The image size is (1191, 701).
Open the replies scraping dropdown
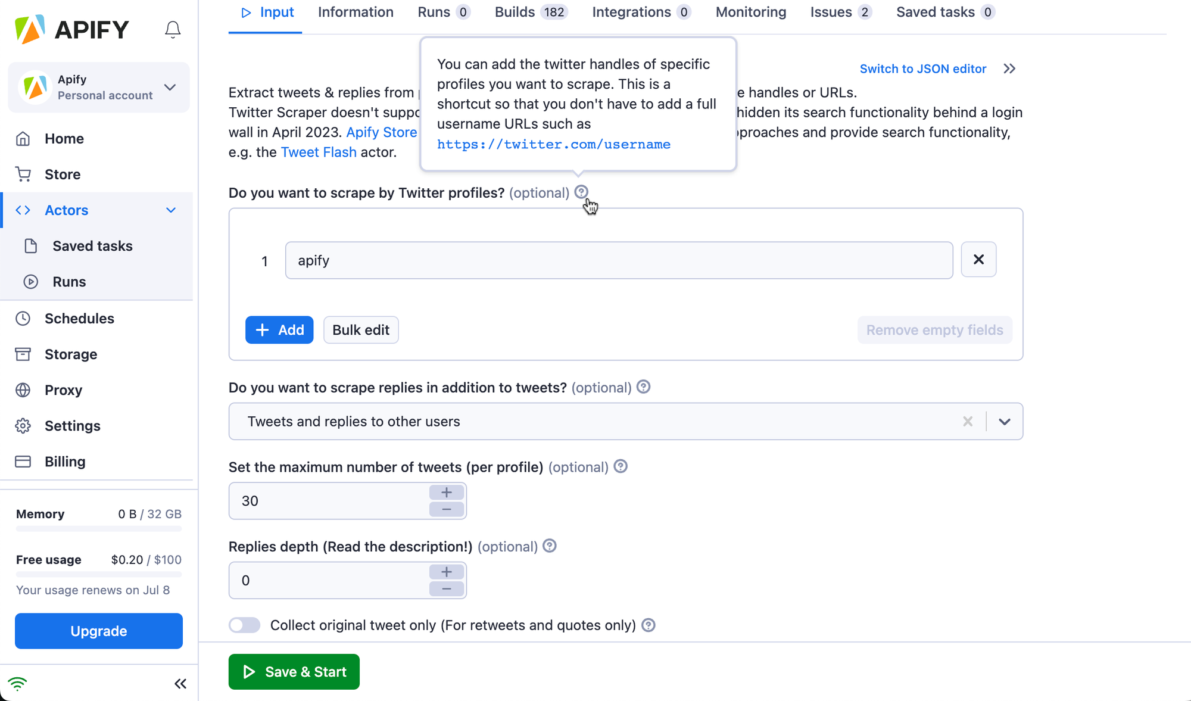(1005, 422)
